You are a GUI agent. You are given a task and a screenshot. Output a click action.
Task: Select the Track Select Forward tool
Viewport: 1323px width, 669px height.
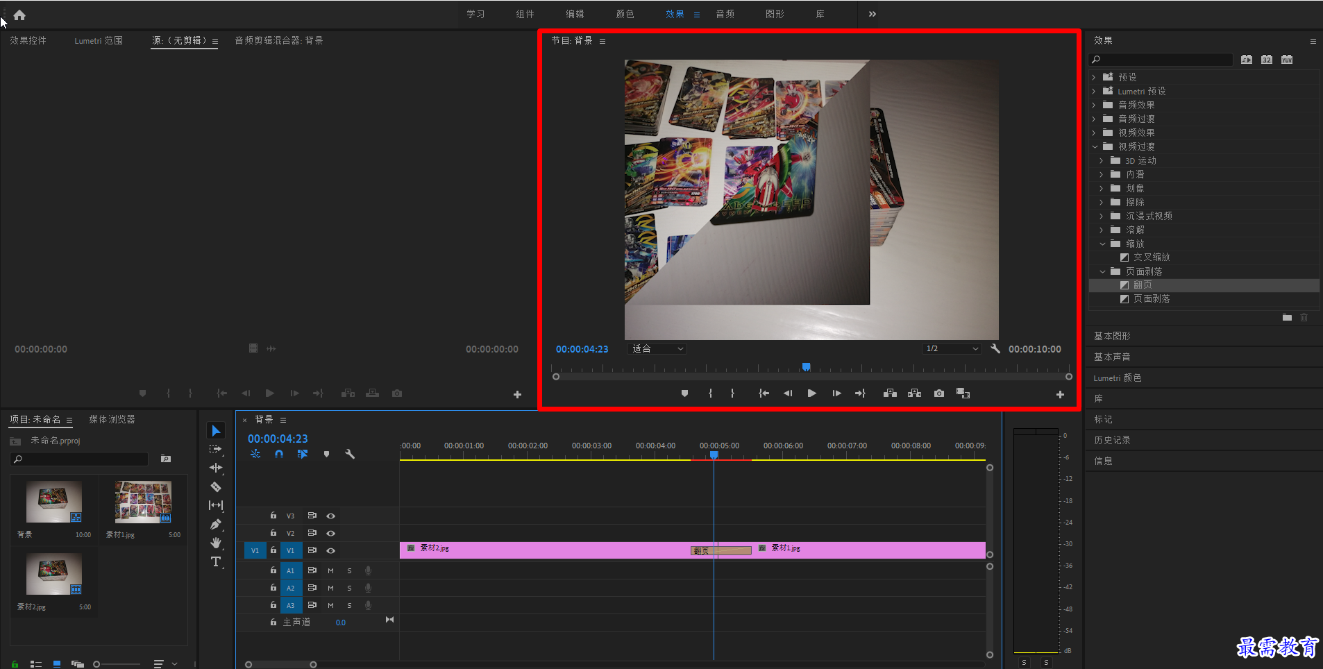(216, 449)
